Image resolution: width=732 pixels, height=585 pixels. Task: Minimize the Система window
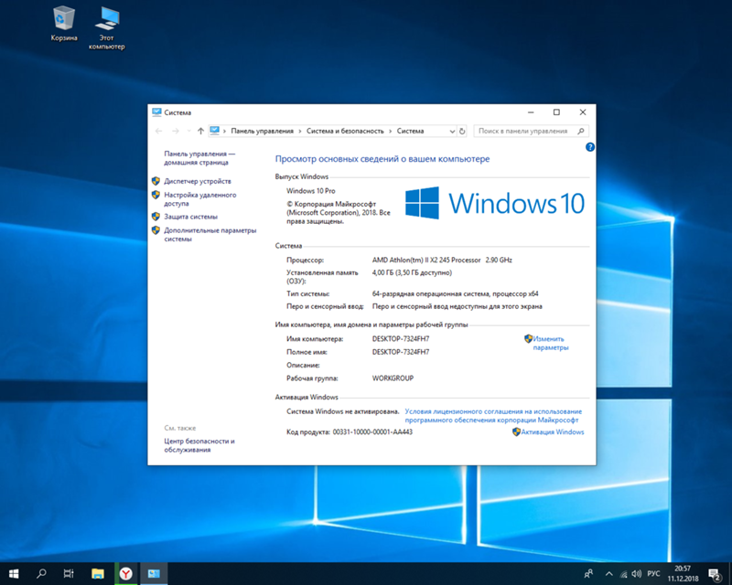point(531,112)
